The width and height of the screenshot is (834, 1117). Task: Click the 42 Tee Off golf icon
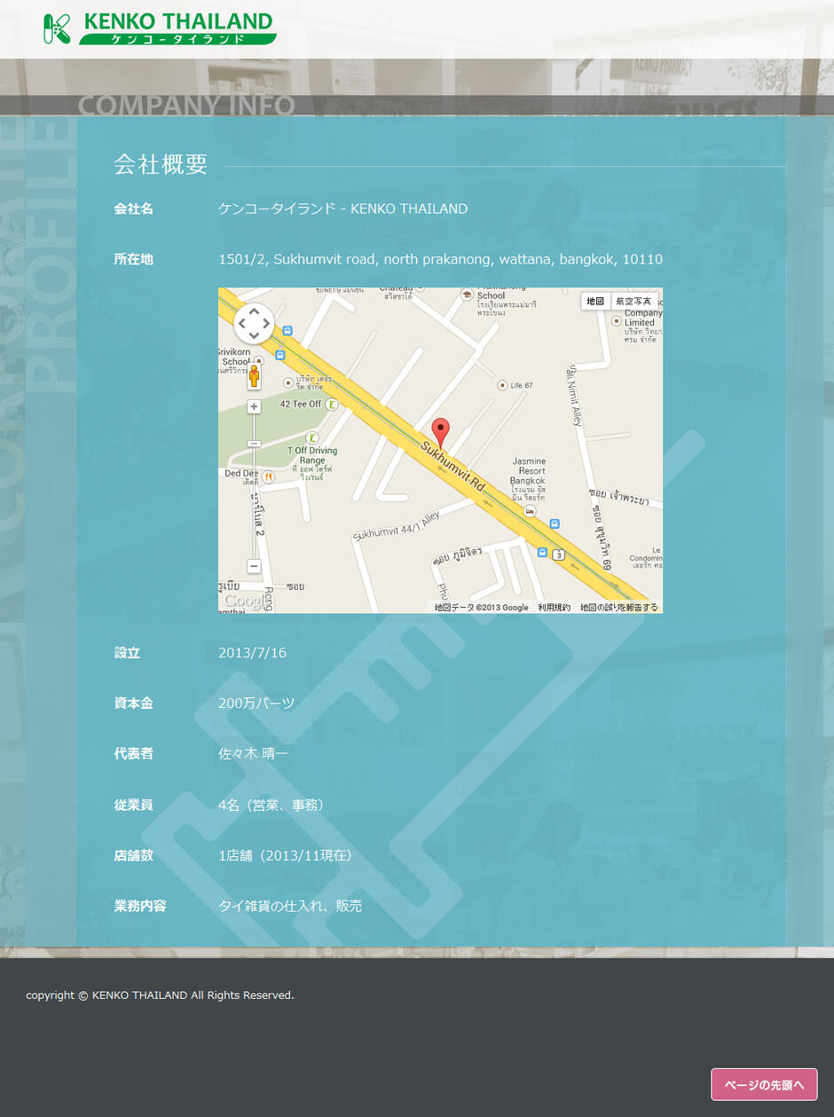(331, 405)
